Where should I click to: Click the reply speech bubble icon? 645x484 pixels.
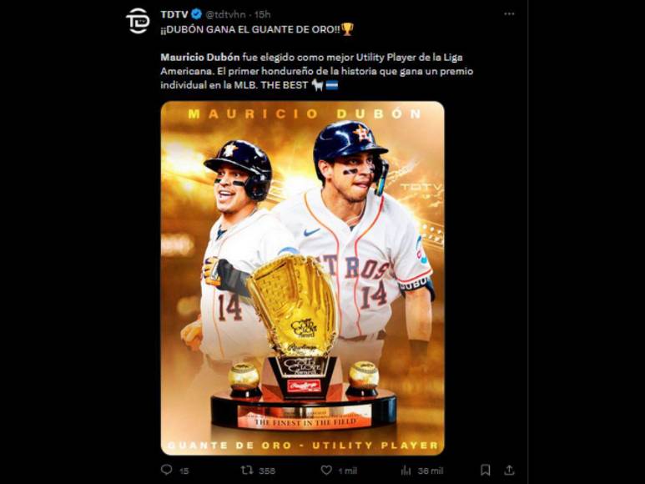pyautogui.click(x=167, y=470)
